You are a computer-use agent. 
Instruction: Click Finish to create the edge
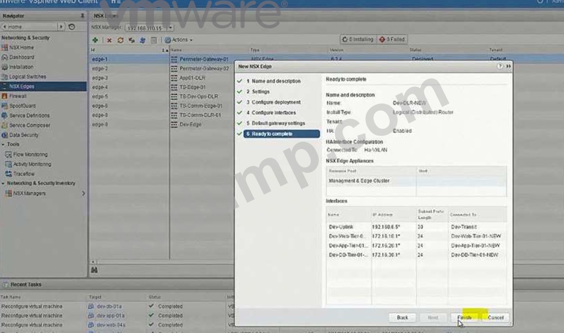tap(464, 317)
